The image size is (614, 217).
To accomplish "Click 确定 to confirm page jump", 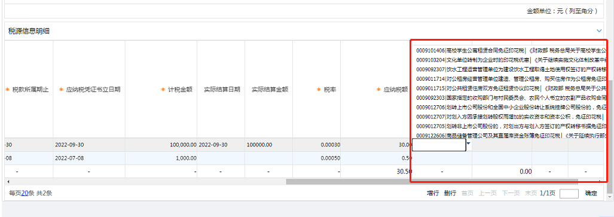I will 591,193.
